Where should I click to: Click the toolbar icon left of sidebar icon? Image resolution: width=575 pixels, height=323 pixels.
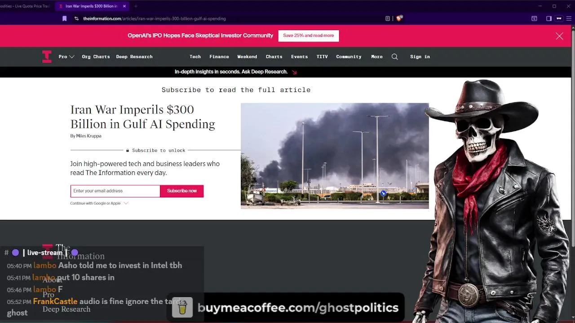click(x=534, y=18)
